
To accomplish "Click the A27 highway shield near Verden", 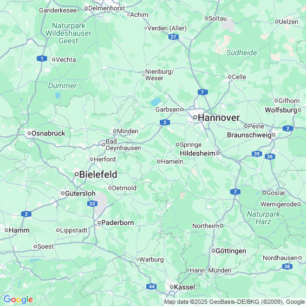I will click(x=173, y=37).
